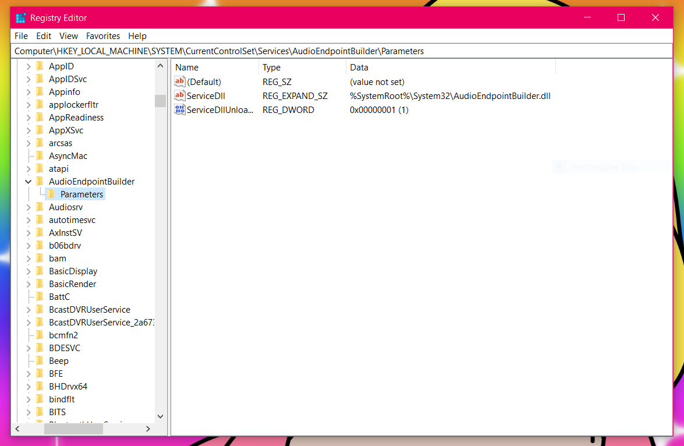Expand the BasicRender tree node
The image size is (684, 446).
tap(29, 284)
